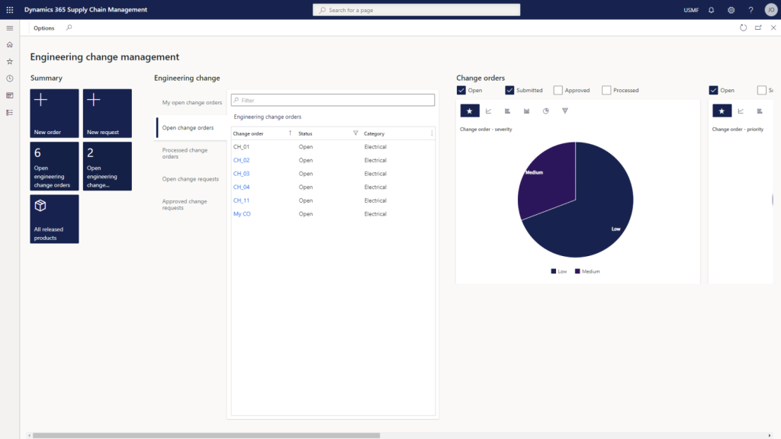The width and height of the screenshot is (781, 439).
Task: Switch to Processed change orders tab
Action: tap(185, 153)
